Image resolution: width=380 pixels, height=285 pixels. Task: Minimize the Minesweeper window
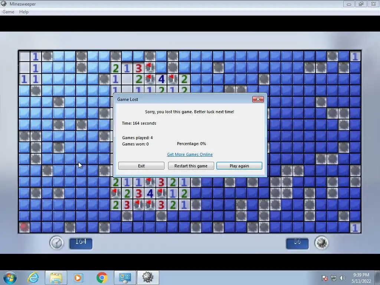pyautogui.click(x=349, y=4)
